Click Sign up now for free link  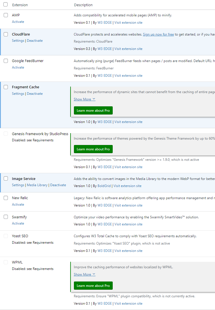click(158, 34)
